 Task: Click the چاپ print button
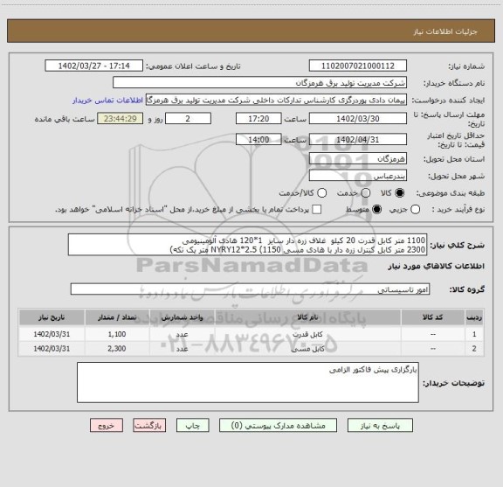(x=192, y=426)
